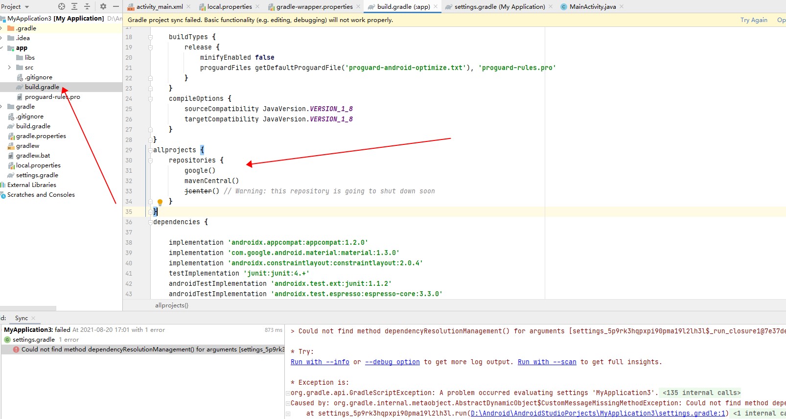Select the build.gradle (:app) tab
The height and width of the screenshot is (419, 786).
403,6
